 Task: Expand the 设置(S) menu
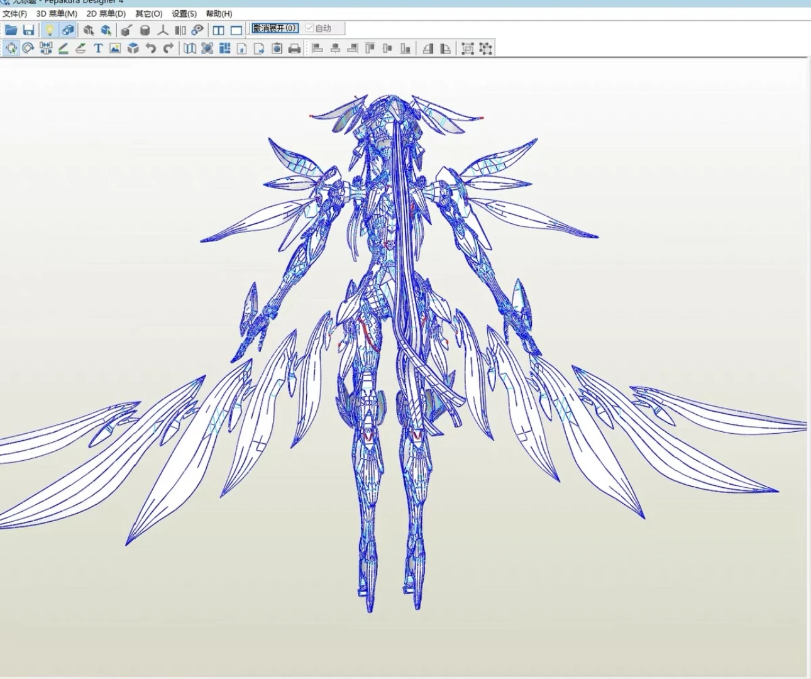pyautogui.click(x=184, y=14)
